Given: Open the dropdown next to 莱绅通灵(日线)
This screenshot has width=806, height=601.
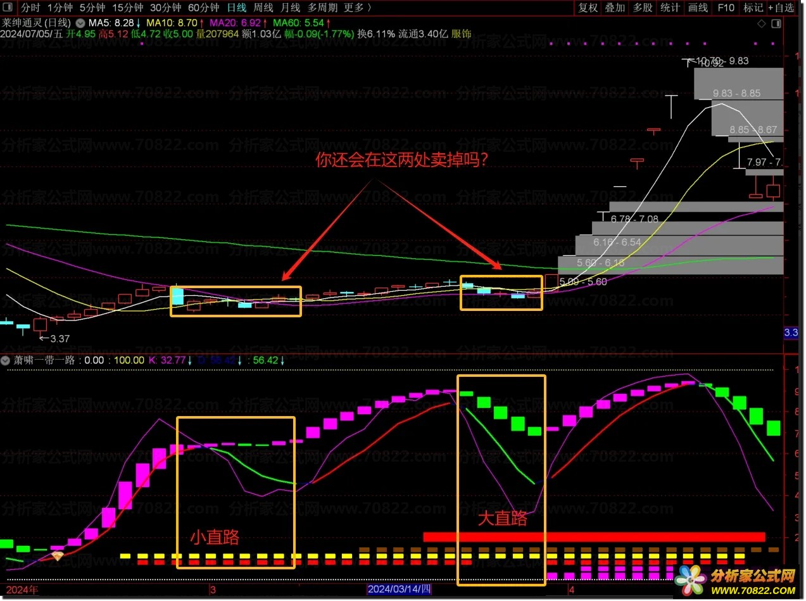Looking at the screenshot, I should click(79, 23).
